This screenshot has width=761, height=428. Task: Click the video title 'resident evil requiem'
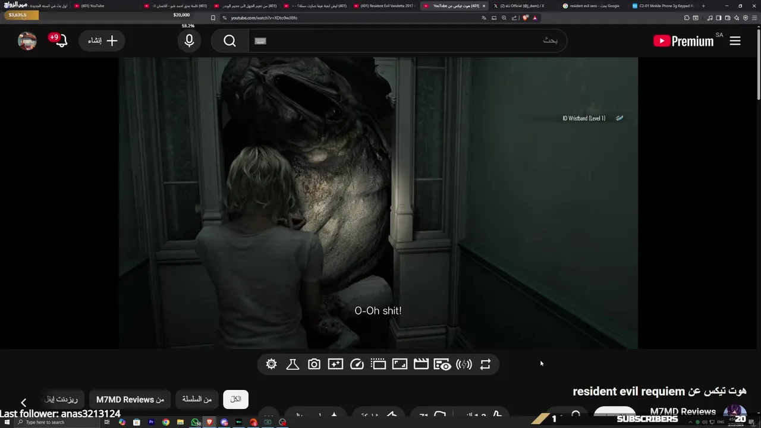click(x=659, y=391)
